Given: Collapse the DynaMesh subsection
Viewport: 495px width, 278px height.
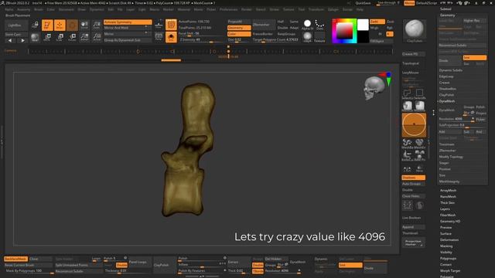Looking at the screenshot, I should click(x=447, y=101).
